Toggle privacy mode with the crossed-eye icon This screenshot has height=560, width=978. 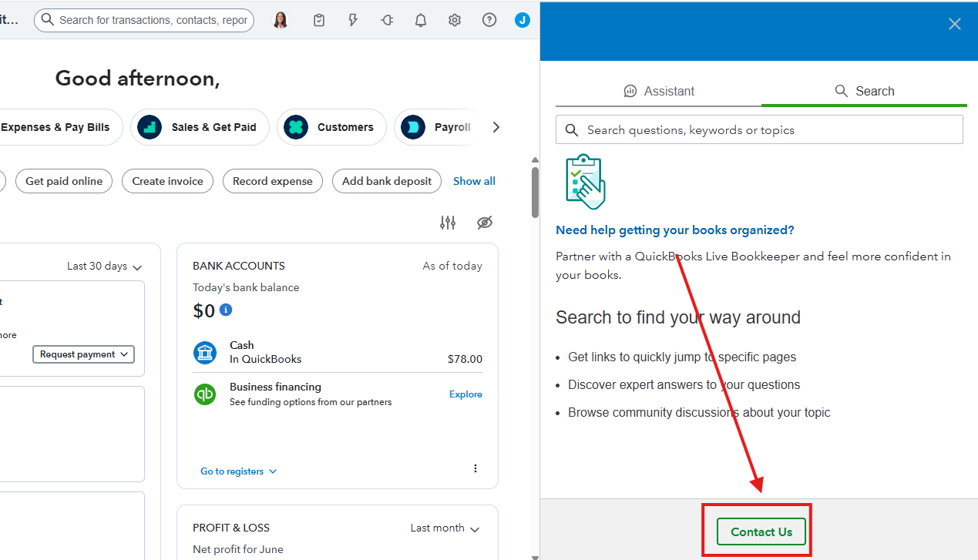coord(484,223)
